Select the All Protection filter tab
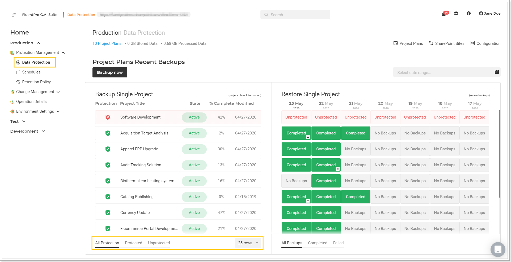 [x=107, y=243]
